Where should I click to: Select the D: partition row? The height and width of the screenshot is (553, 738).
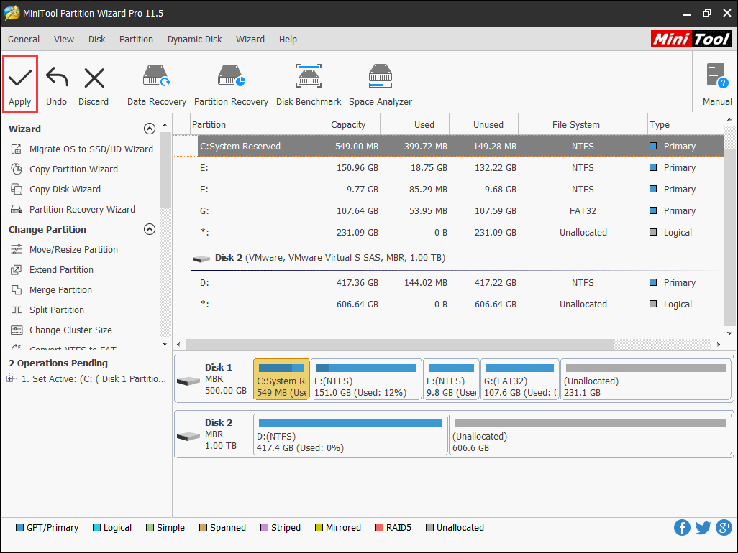[449, 283]
